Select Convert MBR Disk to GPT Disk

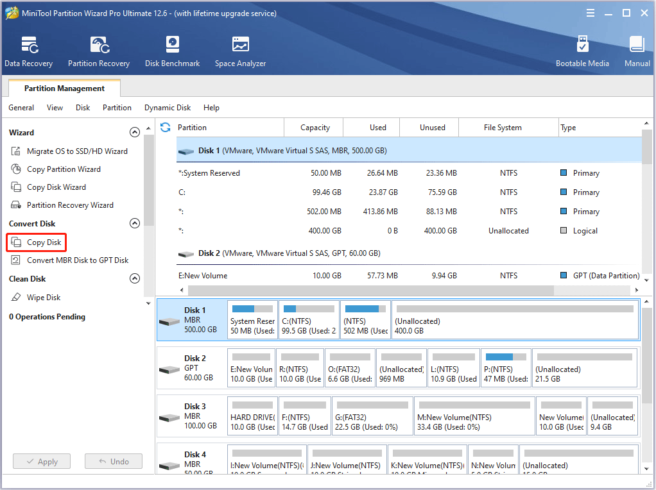click(x=69, y=260)
